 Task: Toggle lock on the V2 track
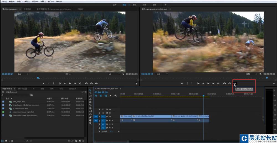click(x=99, y=113)
